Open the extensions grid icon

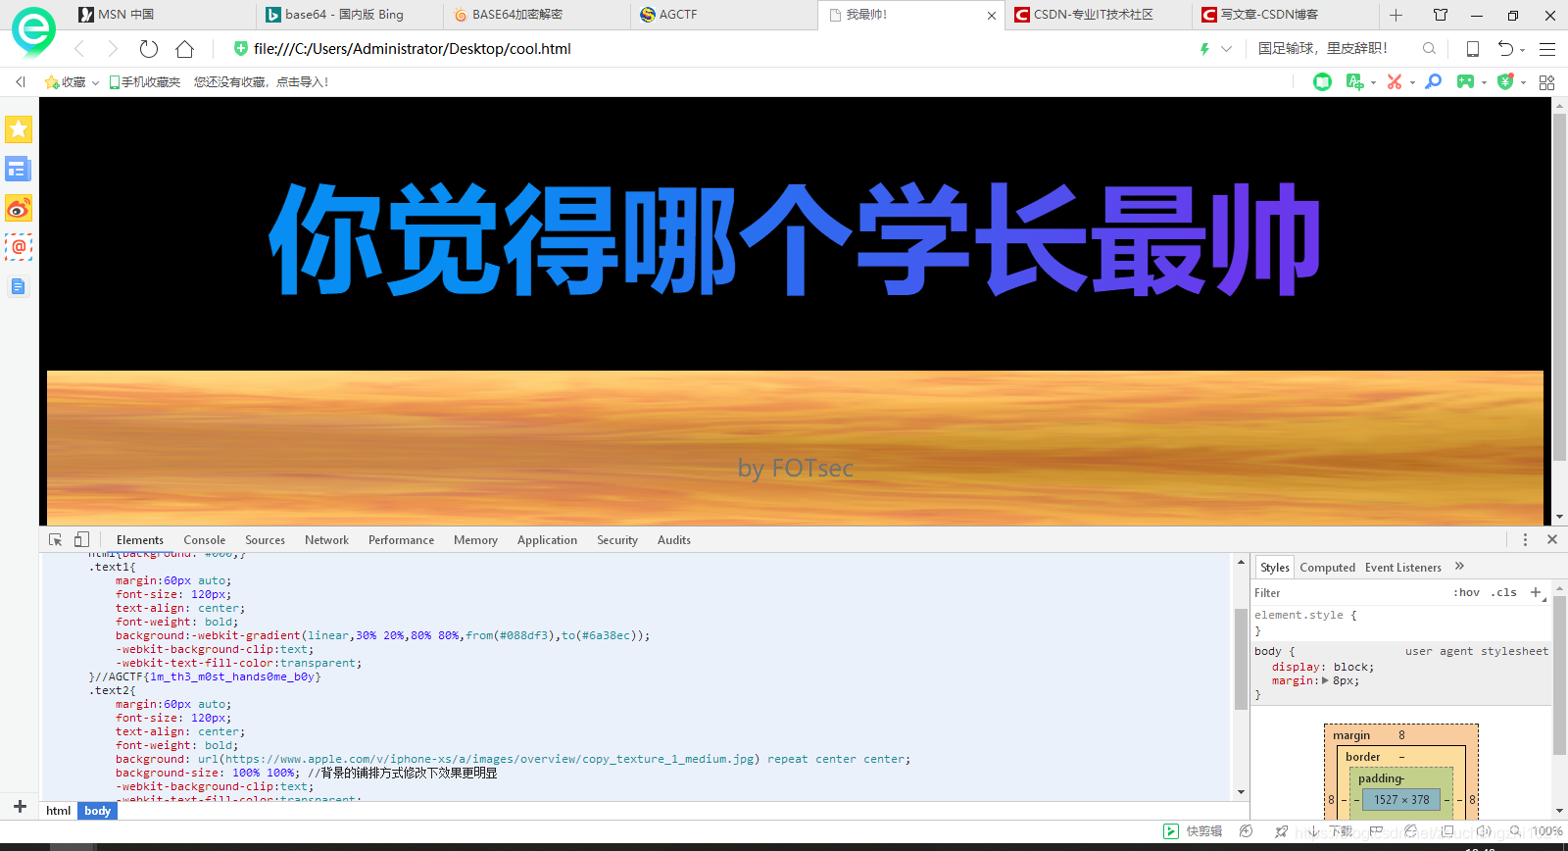coord(1547,82)
